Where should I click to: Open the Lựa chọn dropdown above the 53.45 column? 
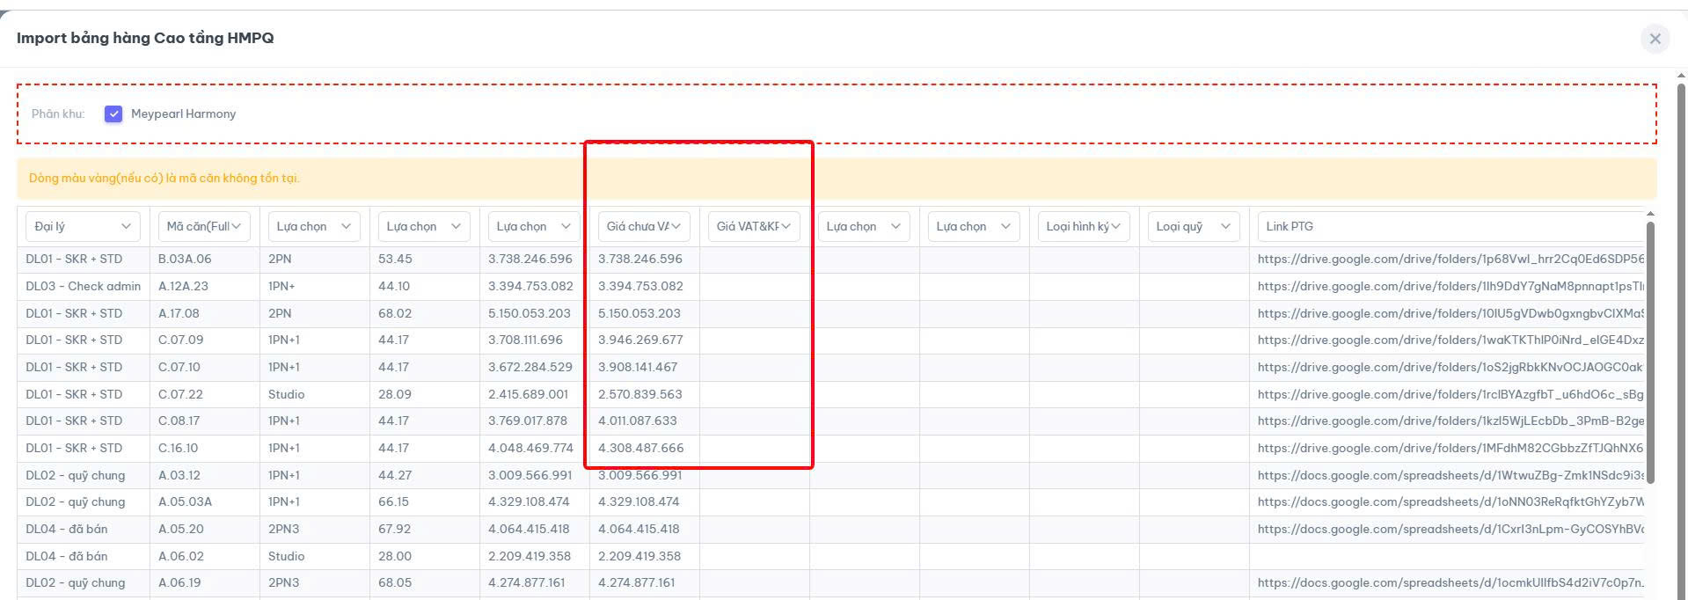(x=424, y=226)
